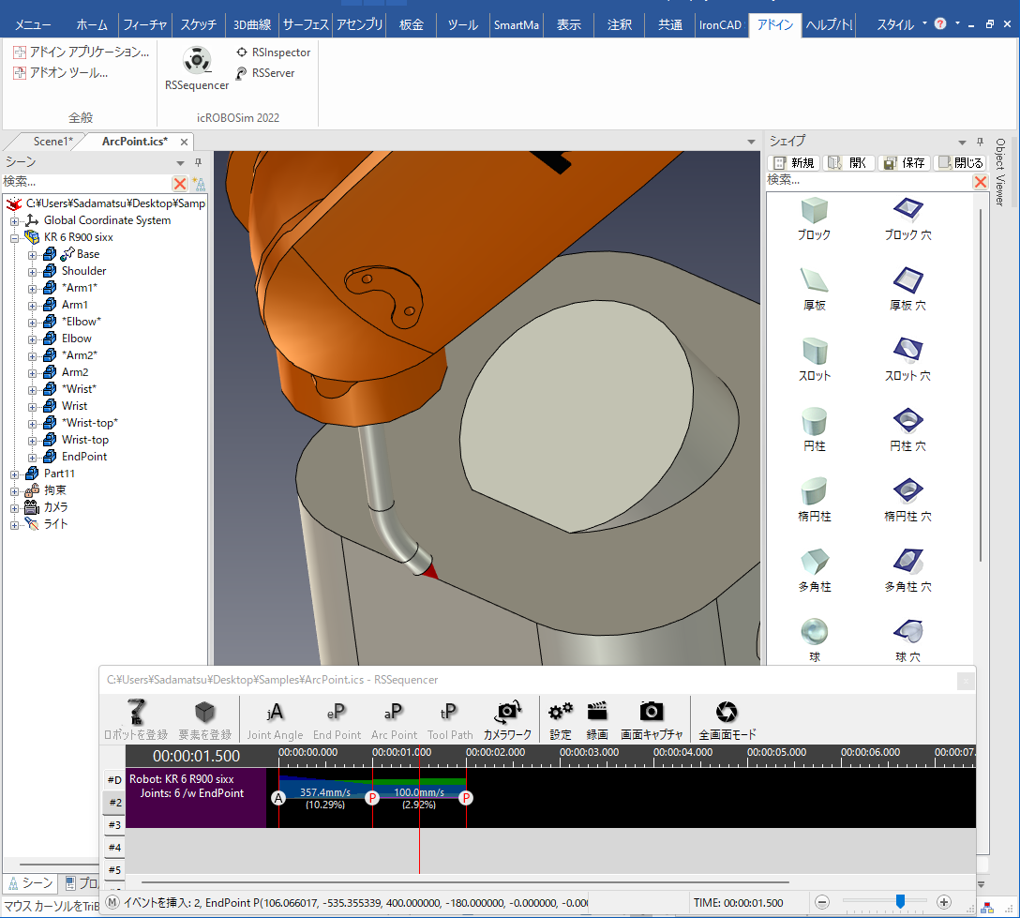1020x918 pixels.
Task: Clear the scene search box with the red X
Action: 179,184
